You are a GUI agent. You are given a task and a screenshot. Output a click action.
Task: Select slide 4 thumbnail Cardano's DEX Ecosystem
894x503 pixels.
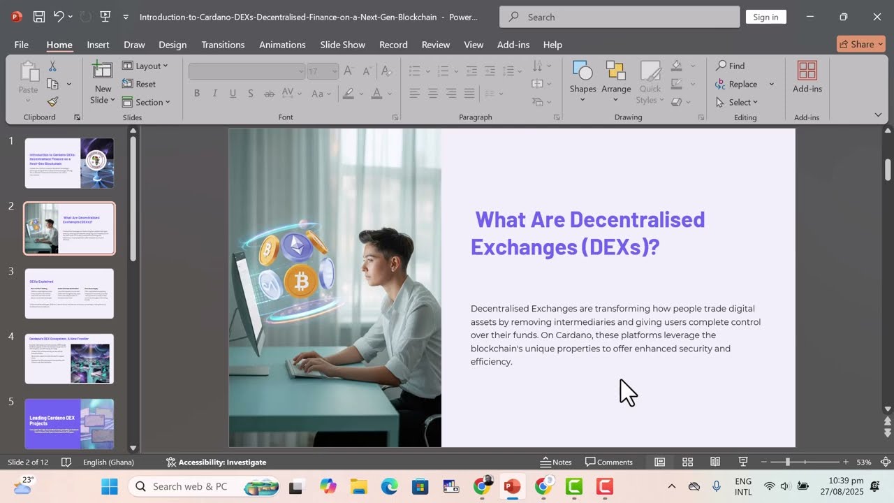69,358
